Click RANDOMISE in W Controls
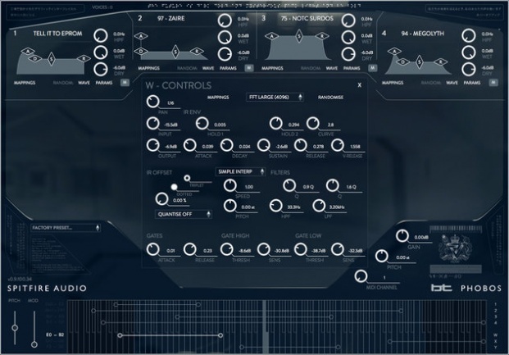The image size is (509, 355). [330, 97]
